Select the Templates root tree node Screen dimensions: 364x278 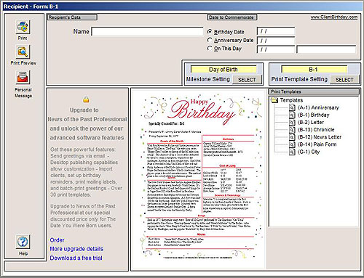tap(291, 100)
